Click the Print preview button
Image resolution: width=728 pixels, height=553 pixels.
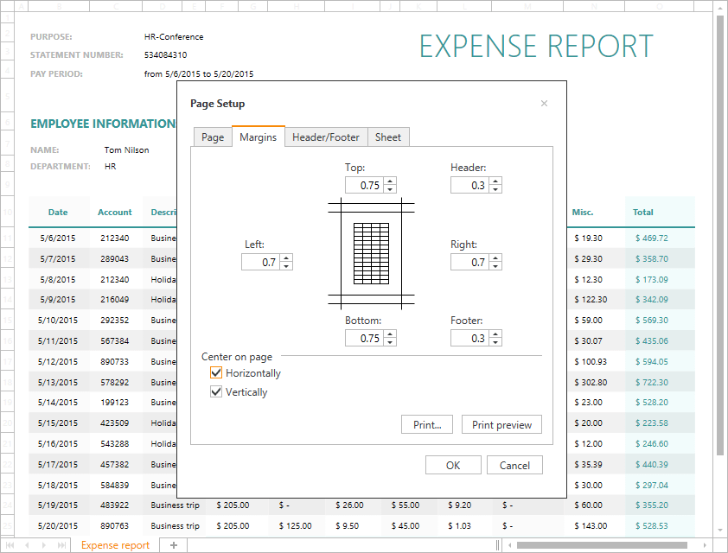coord(501,424)
